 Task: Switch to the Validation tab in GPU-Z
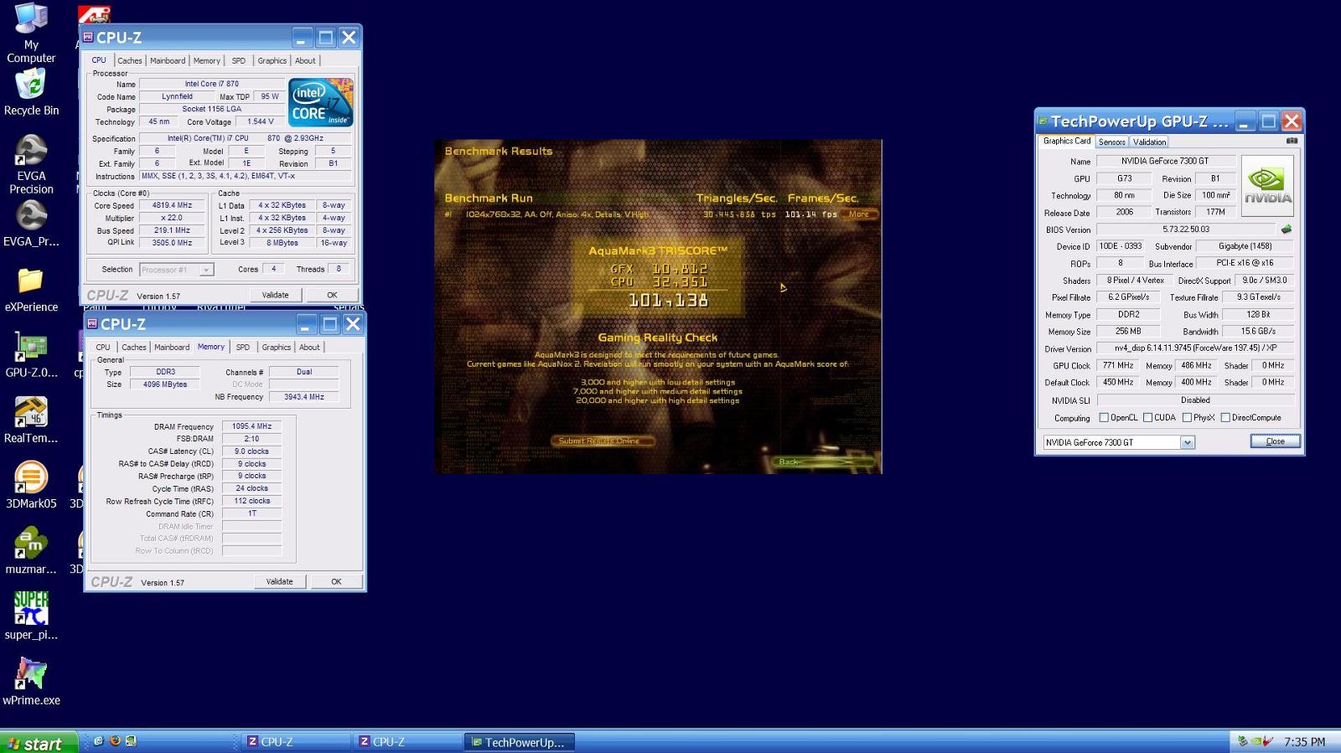(1149, 142)
